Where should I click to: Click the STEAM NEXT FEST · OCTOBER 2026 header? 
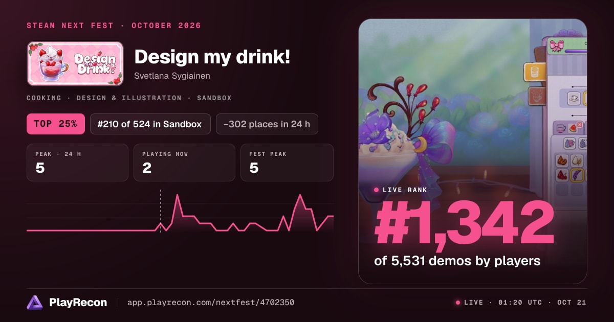tap(114, 26)
